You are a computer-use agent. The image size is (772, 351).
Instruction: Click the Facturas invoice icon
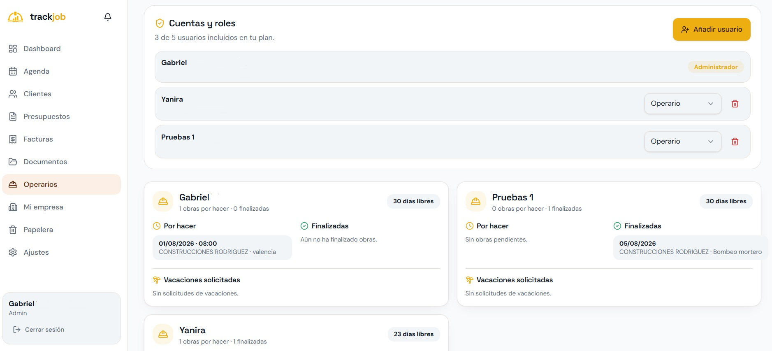pyautogui.click(x=13, y=139)
